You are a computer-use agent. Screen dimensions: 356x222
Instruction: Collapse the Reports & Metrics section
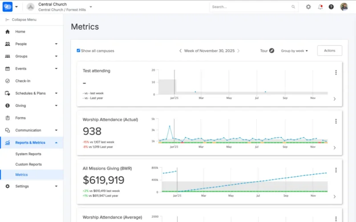point(56,143)
